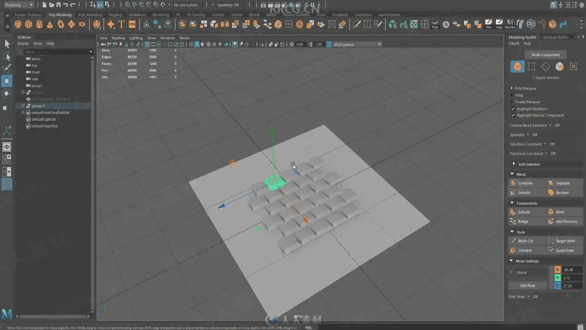Image resolution: width=586 pixels, height=330 pixels.
Task: Click the Extrude button
Action: point(526,212)
